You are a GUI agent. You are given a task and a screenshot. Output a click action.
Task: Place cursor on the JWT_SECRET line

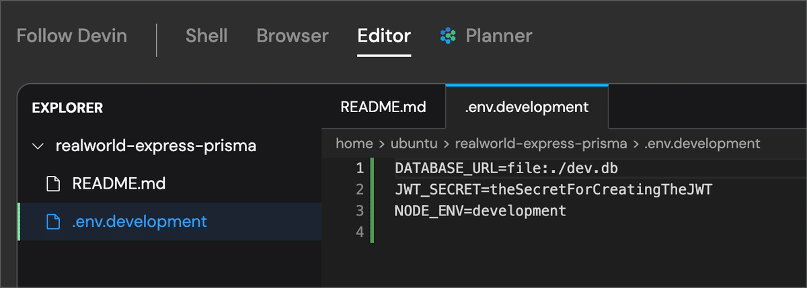(553, 189)
